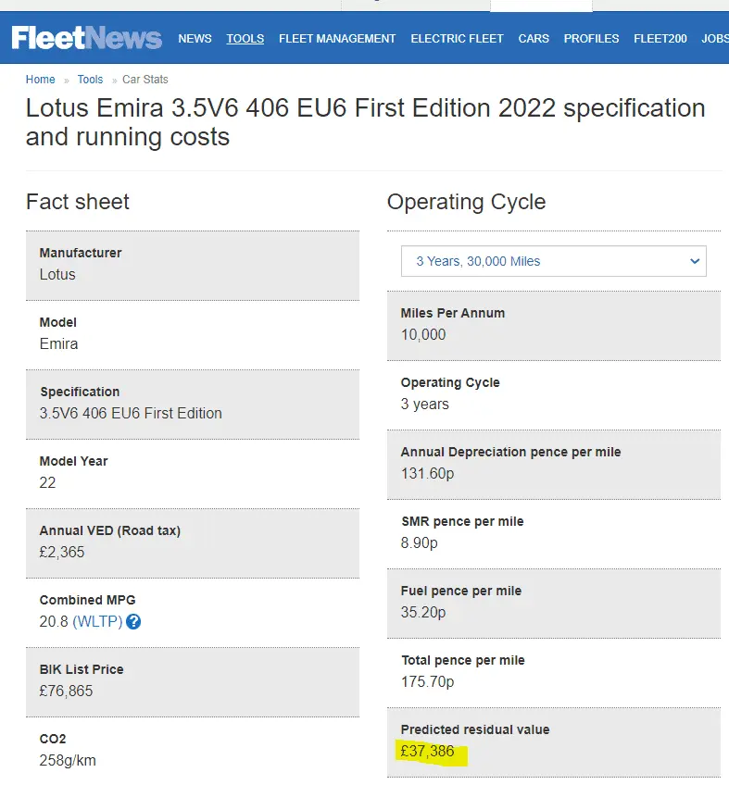Open ELECTRIC FLEET navigation item
This screenshot has width=729, height=785.
[x=457, y=39]
